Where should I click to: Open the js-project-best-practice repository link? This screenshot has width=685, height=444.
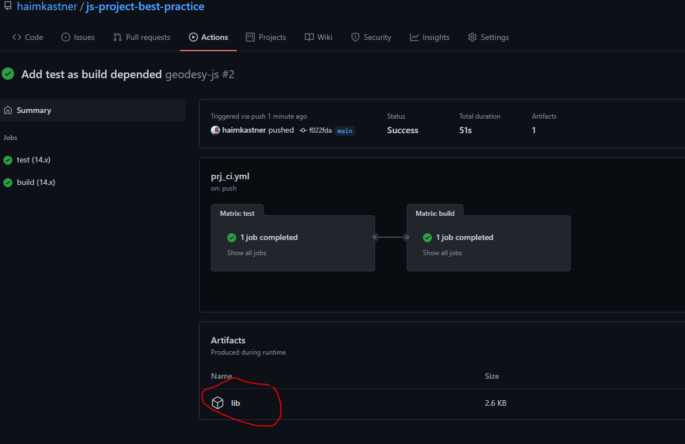pyautogui.click(x=145, y=7)
